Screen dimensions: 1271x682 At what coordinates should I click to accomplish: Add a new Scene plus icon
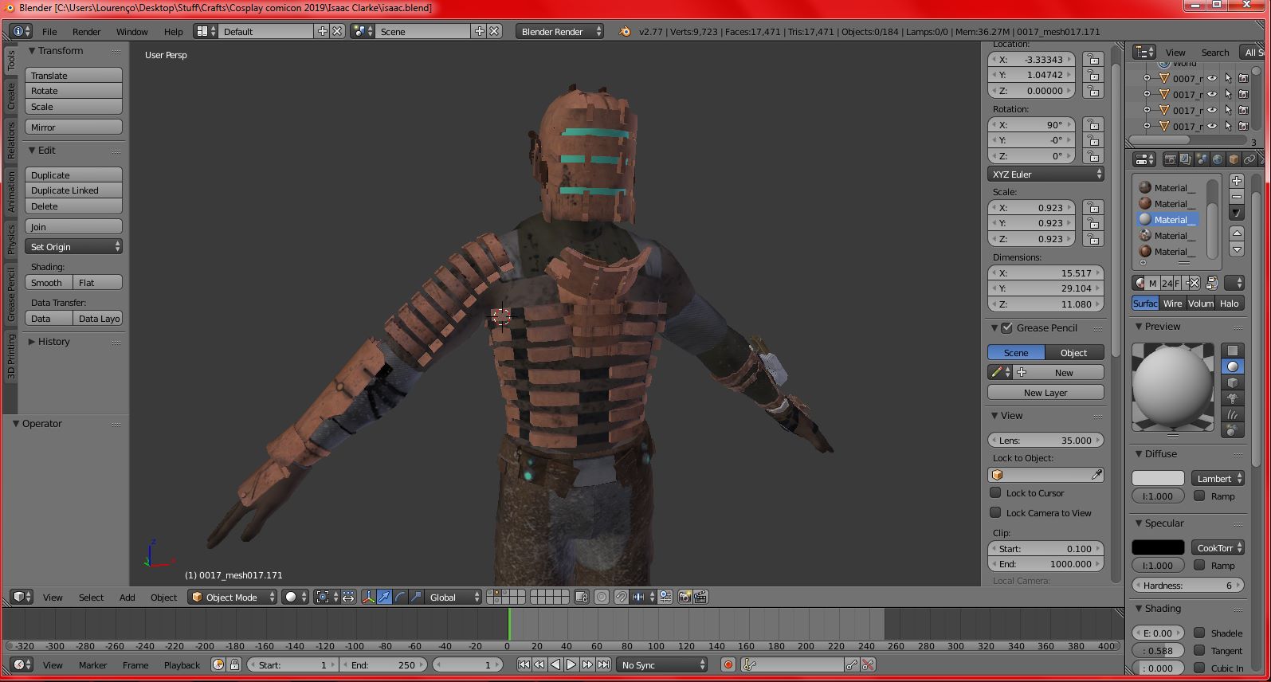(479, 31)
